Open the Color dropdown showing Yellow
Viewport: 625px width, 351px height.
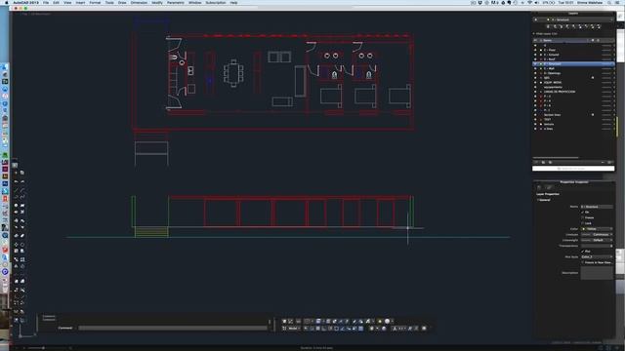click(597, 229)
